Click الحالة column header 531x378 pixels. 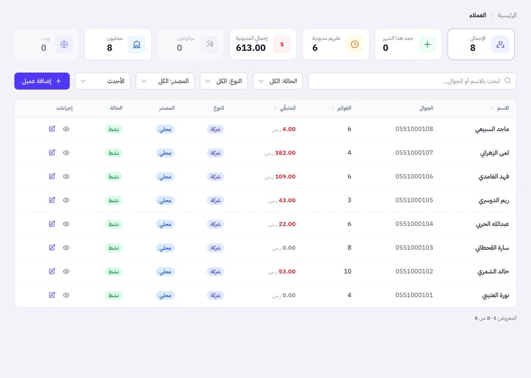coord(116,108)
